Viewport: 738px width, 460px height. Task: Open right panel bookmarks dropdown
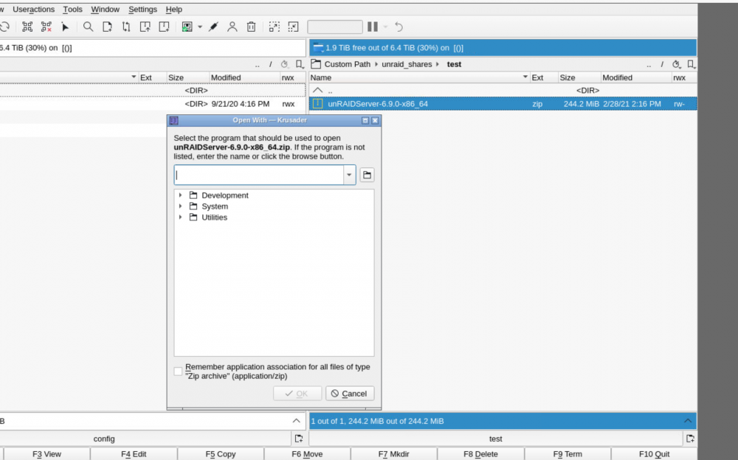(x=691, y=64)
